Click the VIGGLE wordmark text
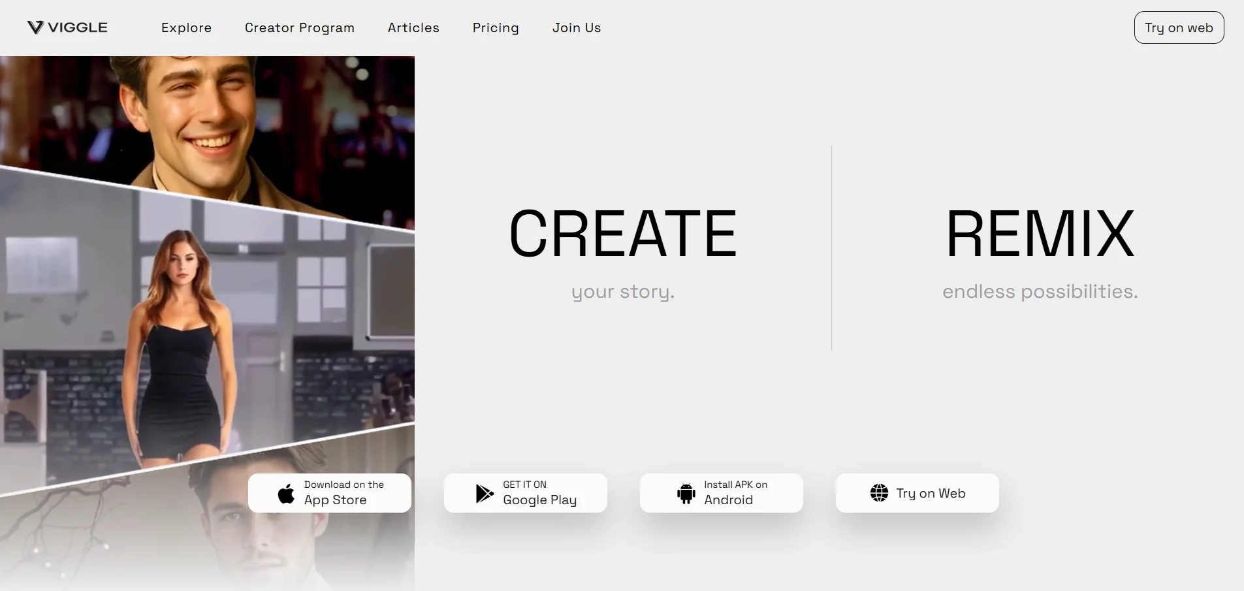The height and width of the screenshot is (591, 1244). click(x=78, y=27)
